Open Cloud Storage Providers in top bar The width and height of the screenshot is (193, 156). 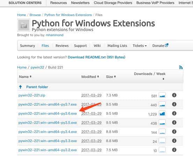113,3
